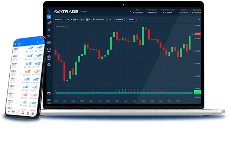Click the AUDUSD symbol input field
Viewport: 228px width, 144px height.
60,20
